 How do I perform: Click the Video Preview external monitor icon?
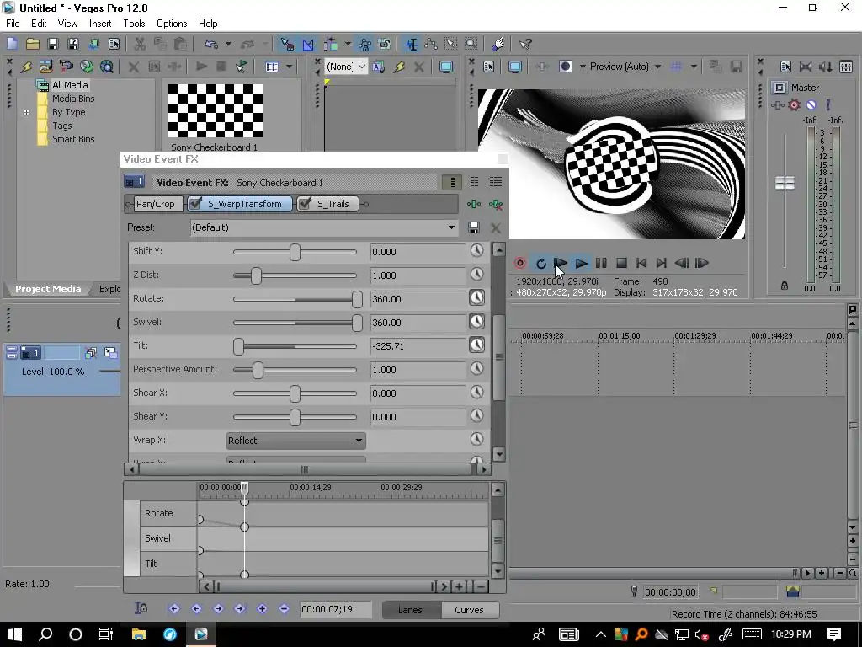515,67
